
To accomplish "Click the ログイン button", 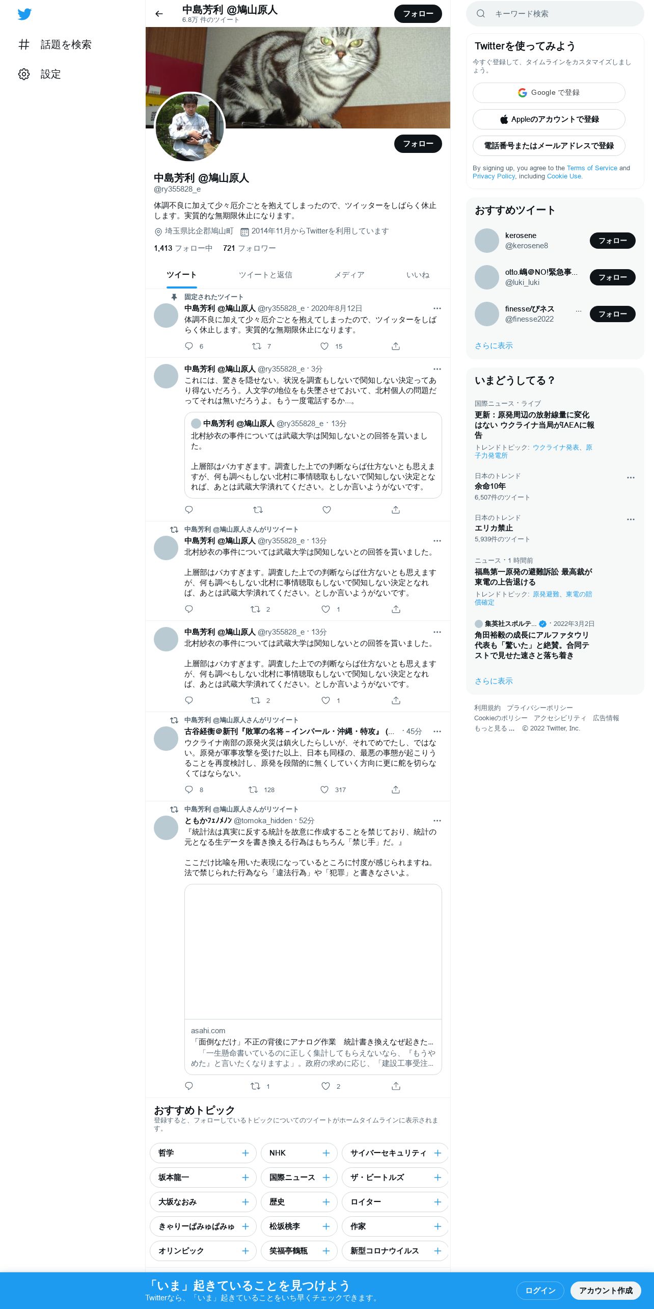I will 540,1290.
